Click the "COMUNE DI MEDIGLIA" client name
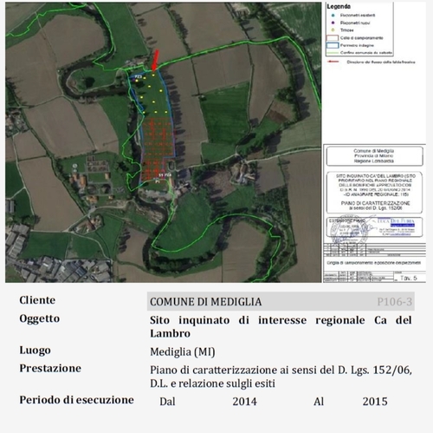 click(x=206, y=302)
